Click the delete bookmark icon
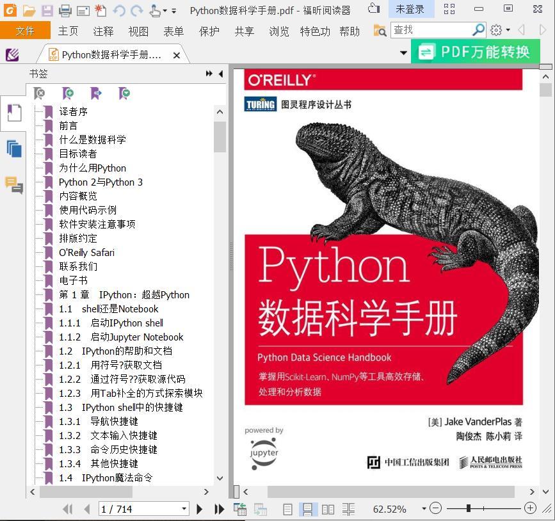Viewport: 555px width, 521px height. pos(39,93)
